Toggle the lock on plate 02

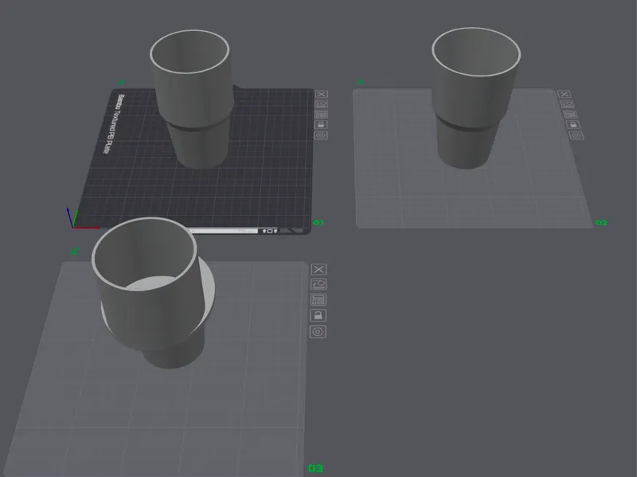(573, 125)
